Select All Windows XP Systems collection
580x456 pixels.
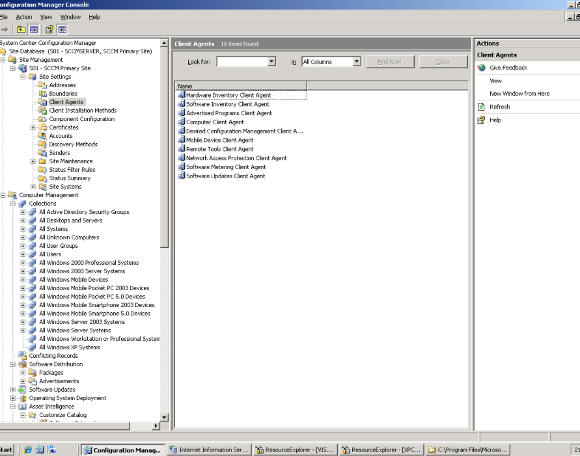pyautogui.click(x=70, y=347)
